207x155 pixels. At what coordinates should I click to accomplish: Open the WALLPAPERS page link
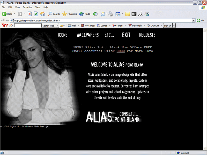[88, 35]
